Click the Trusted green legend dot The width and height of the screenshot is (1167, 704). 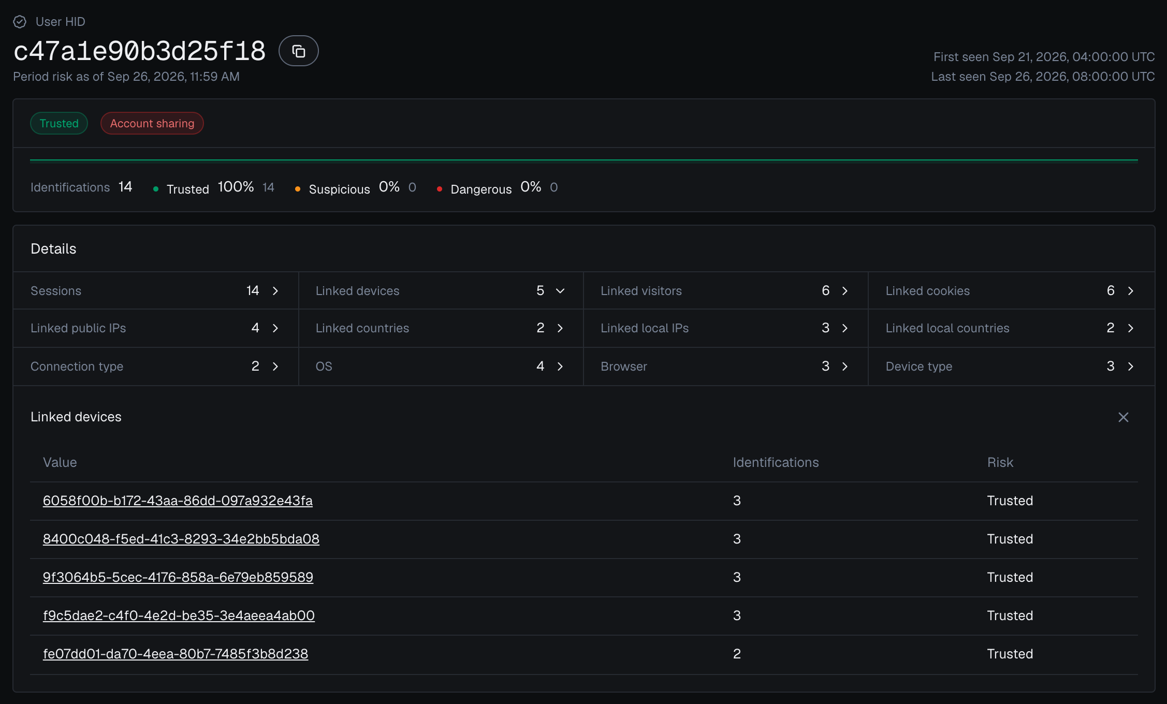pyautogui.click(x=156, y=189)
